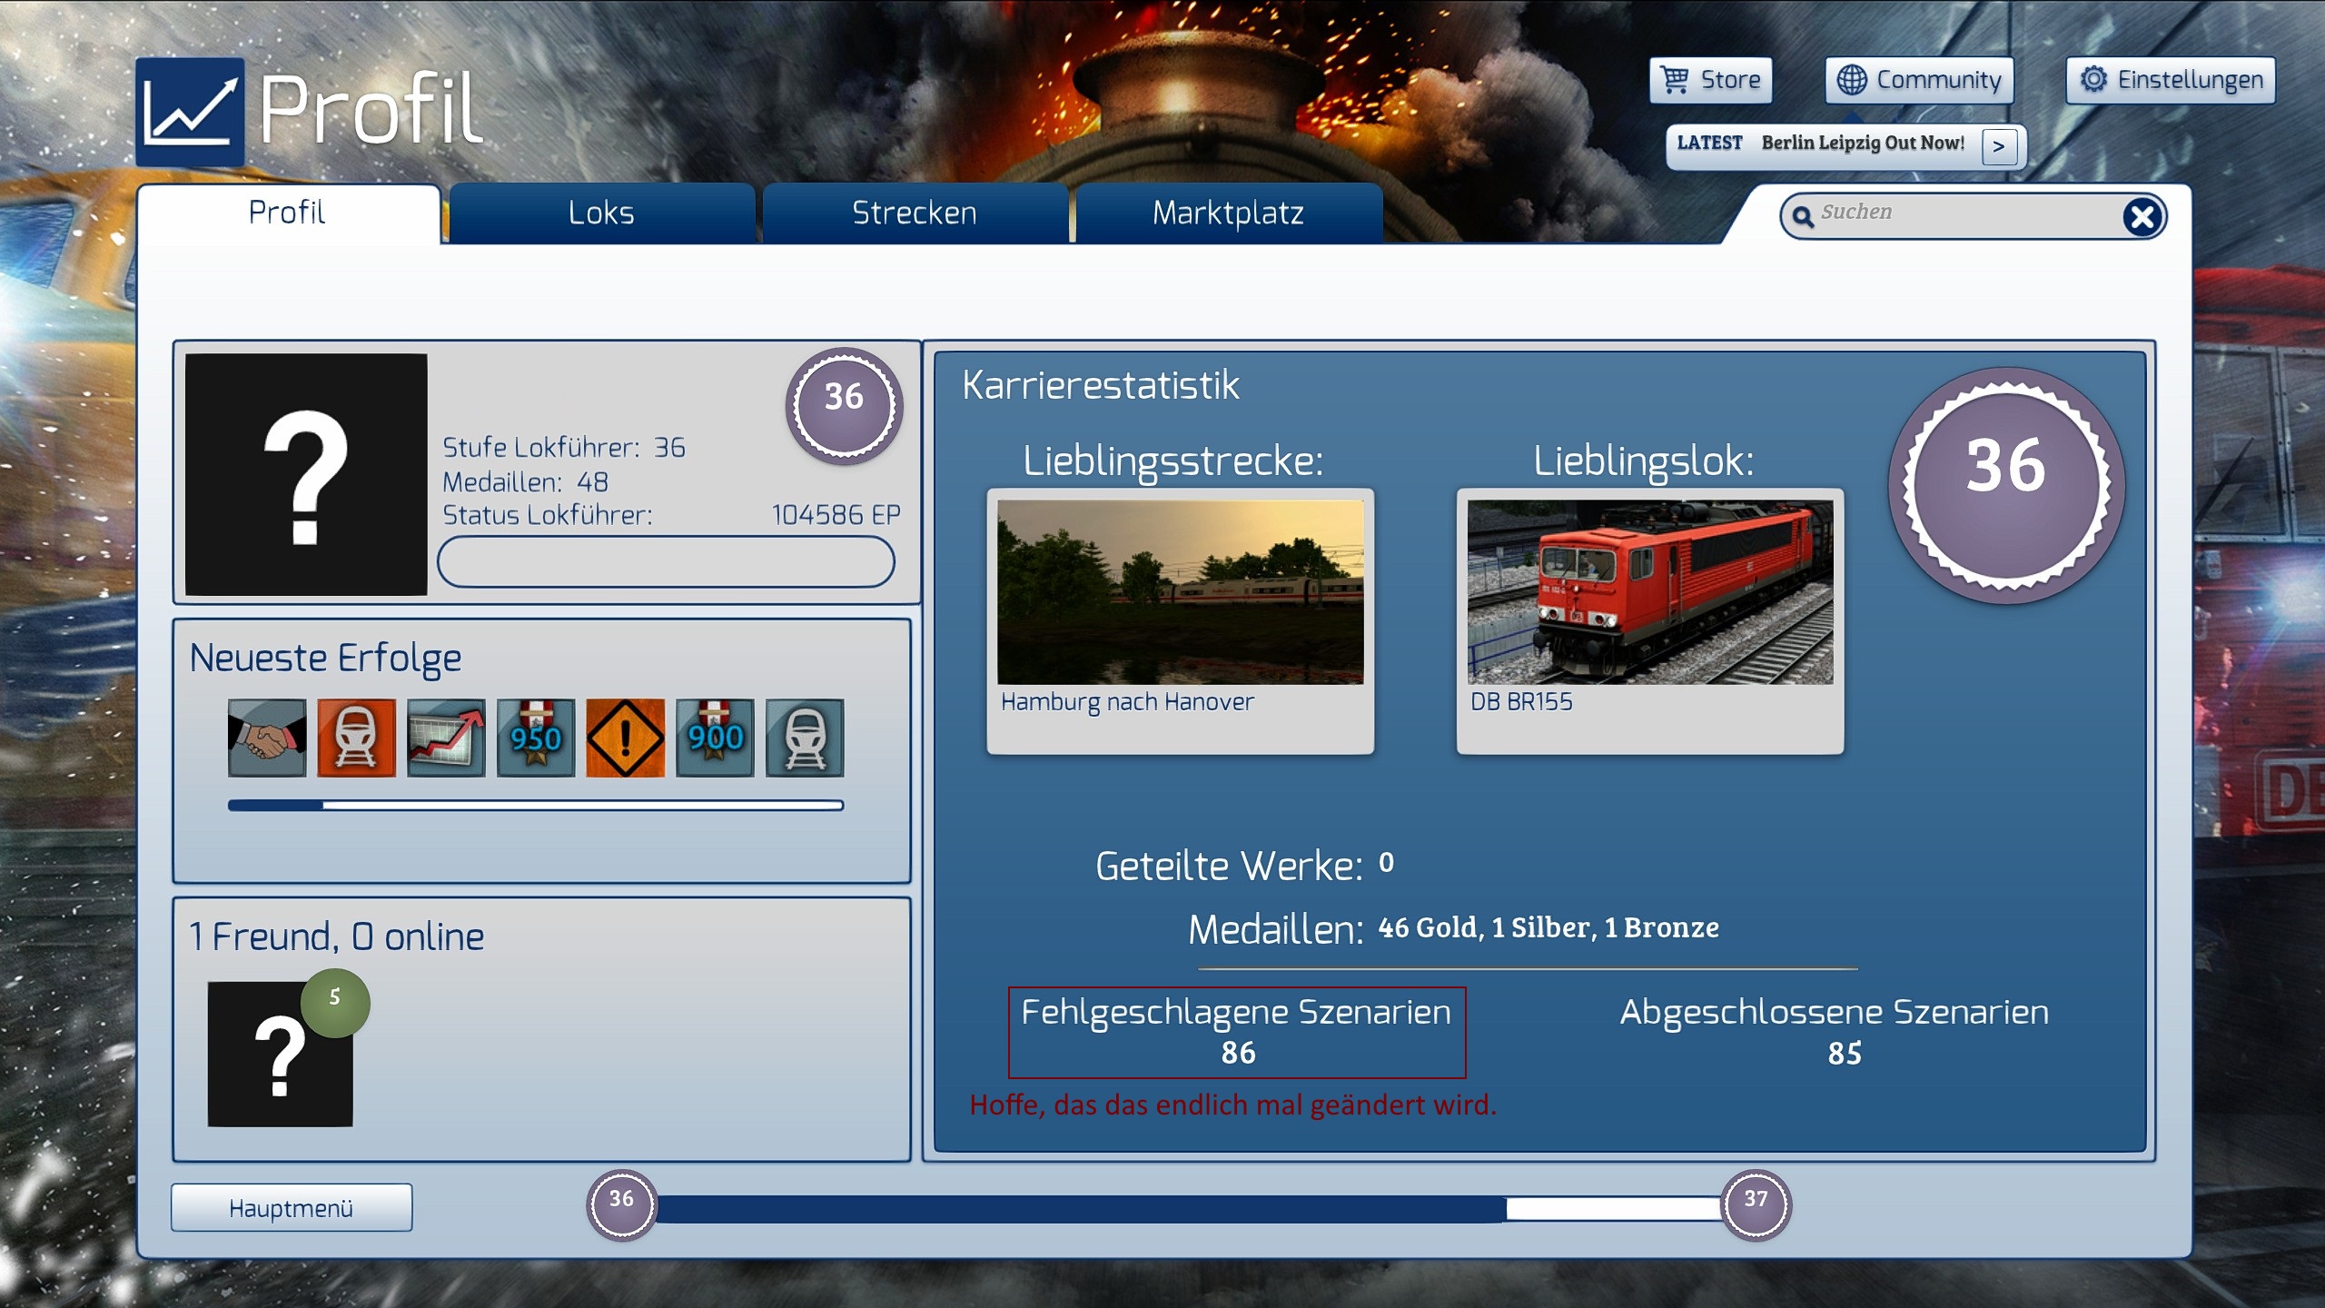Open Einstellungen settings
Image resolution: width=2325 pixels, height=1308 pixels.
tap(2171, 80)
